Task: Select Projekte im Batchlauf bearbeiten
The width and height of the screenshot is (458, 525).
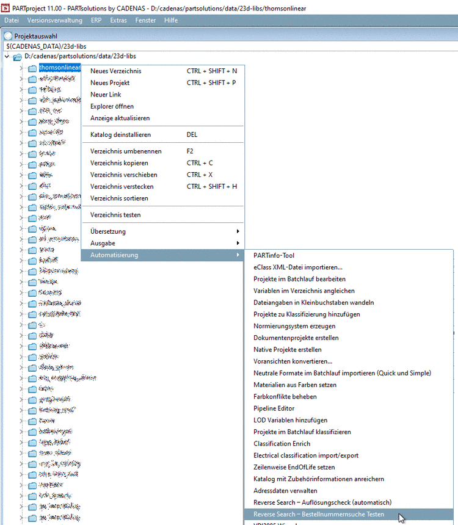Action: [349, 279]
